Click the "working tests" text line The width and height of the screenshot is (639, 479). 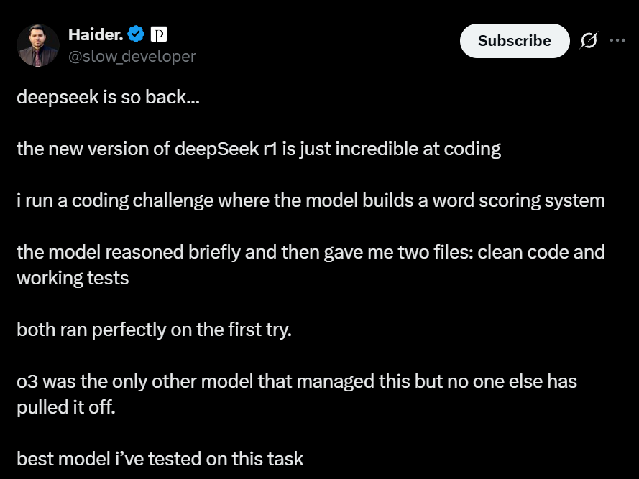(73, 278)
